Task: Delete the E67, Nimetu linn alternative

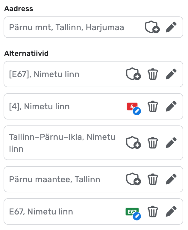Action: point(153,212)
